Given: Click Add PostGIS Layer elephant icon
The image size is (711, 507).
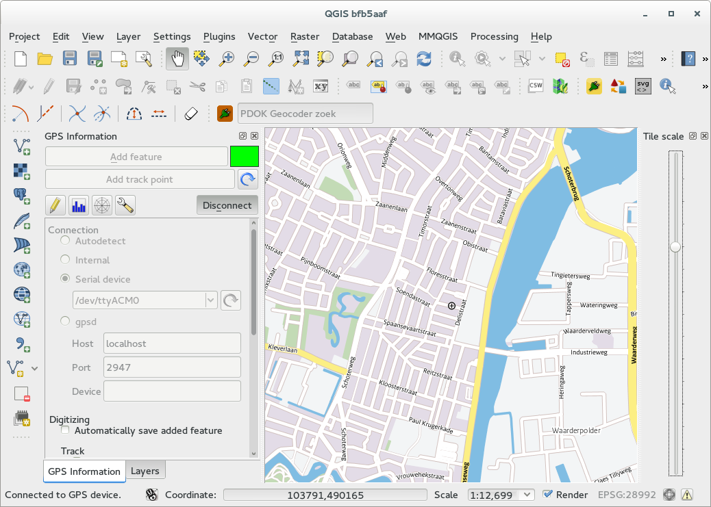Looking at the screenshot, I should click(x=22, y=196).
